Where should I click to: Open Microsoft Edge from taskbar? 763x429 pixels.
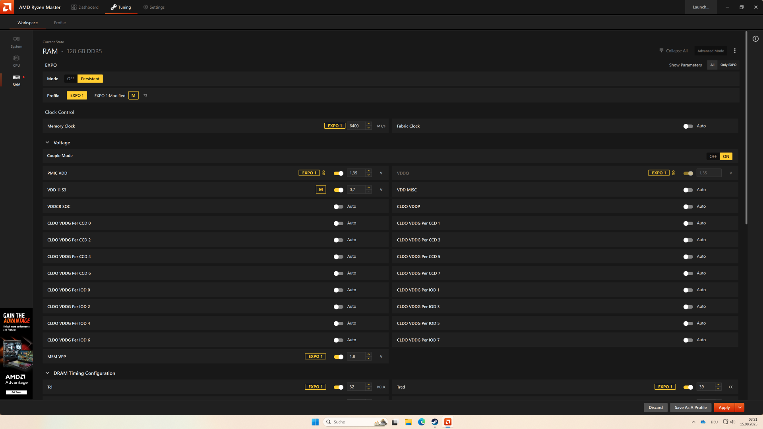pyautogui.click(x=422, y=422)
